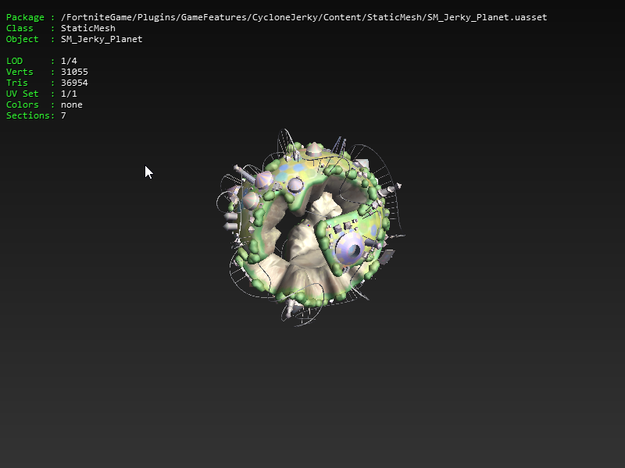Click the green Tris label
The height and width of the screenshot is (468, 625).
click(17, 83)
